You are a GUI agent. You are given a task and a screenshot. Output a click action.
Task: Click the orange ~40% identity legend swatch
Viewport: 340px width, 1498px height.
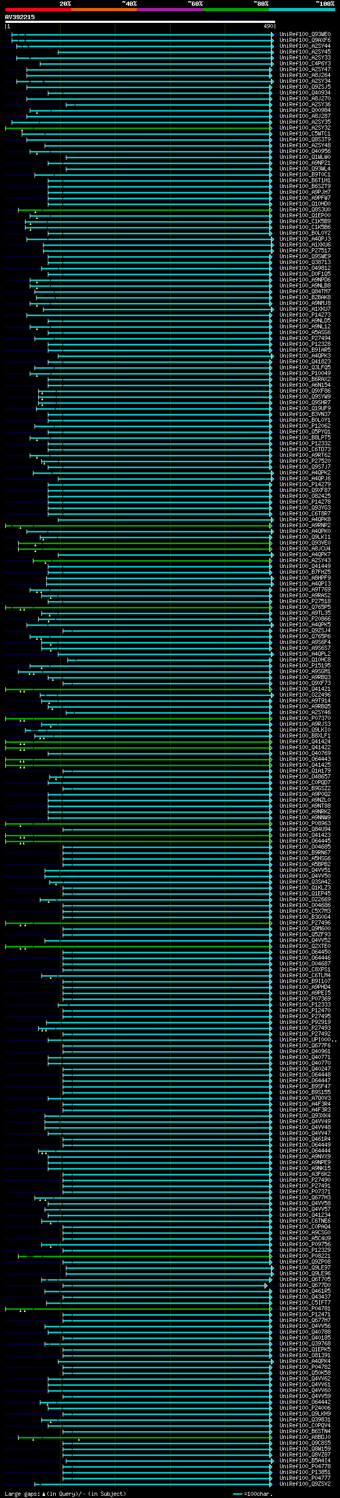click(104, 10)
